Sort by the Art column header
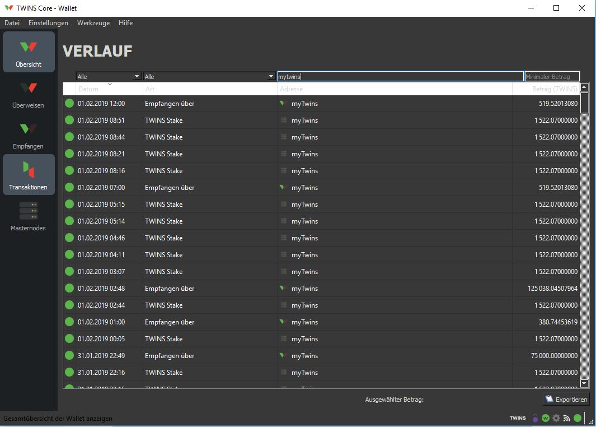Image resolution: width=596 pixels, height=427 pixels. click(210, 89)
